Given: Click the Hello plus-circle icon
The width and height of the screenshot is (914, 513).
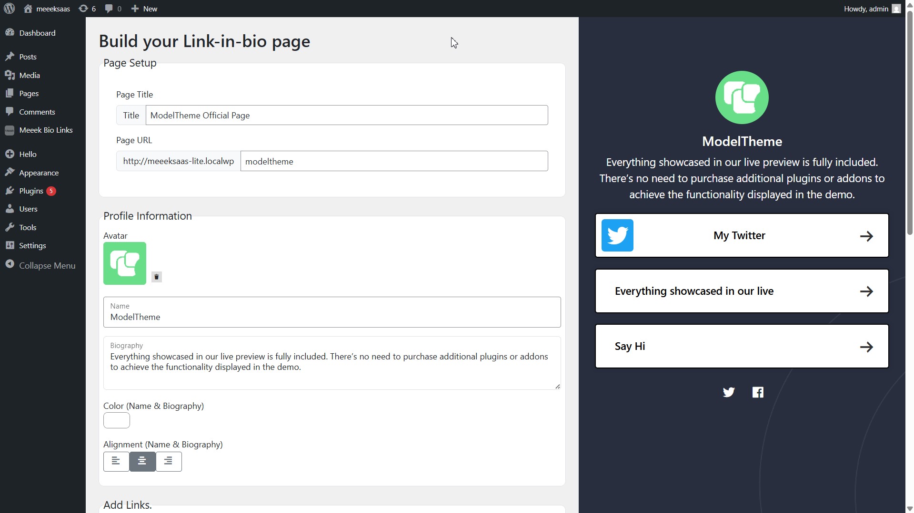Looking at the screenshot, I should coord(10,154).
